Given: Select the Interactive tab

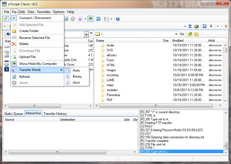Looking at the screenshot, I should pos(33,113).
